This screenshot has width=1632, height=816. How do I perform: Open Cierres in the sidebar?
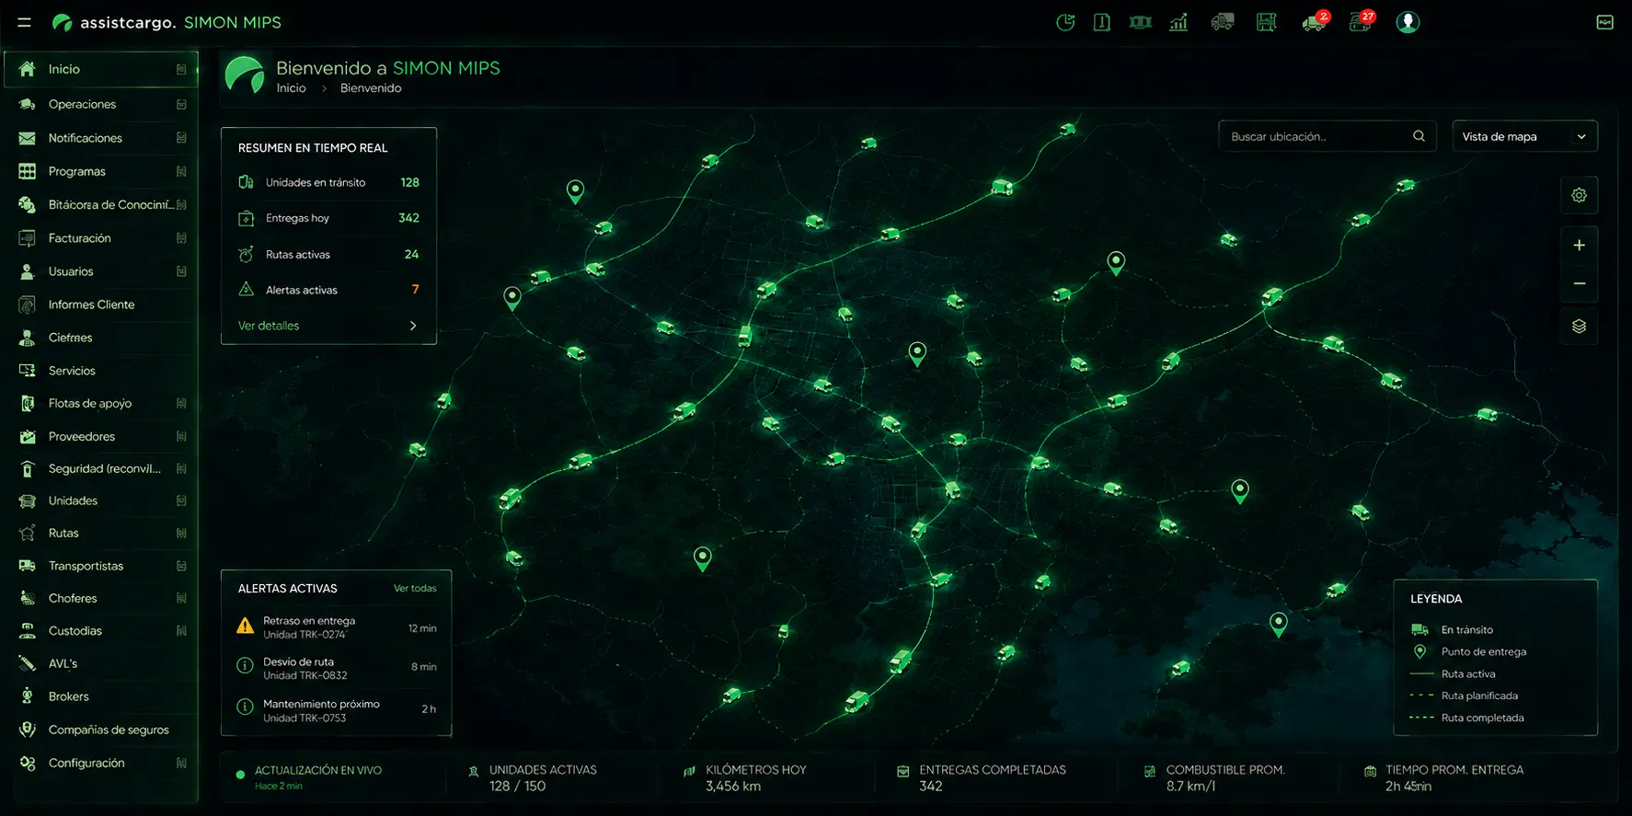pyautogui.click(x=101, y=338)
